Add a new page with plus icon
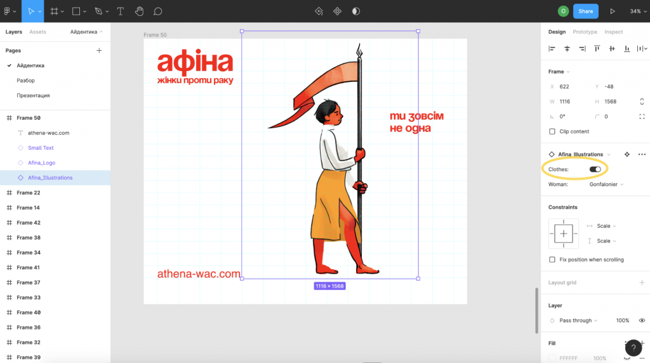Screen dimensions: 650x363 (x=99, y=50)
